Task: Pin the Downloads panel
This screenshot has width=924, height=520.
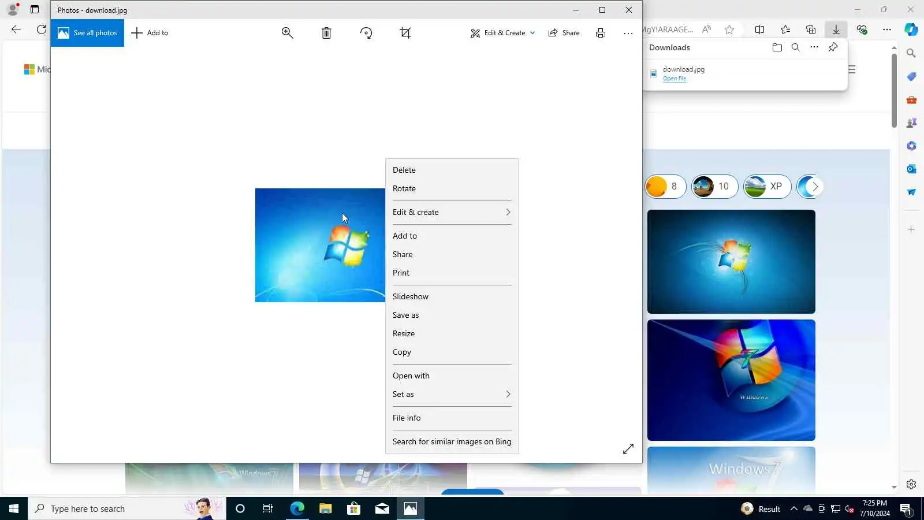Action: 833,47
